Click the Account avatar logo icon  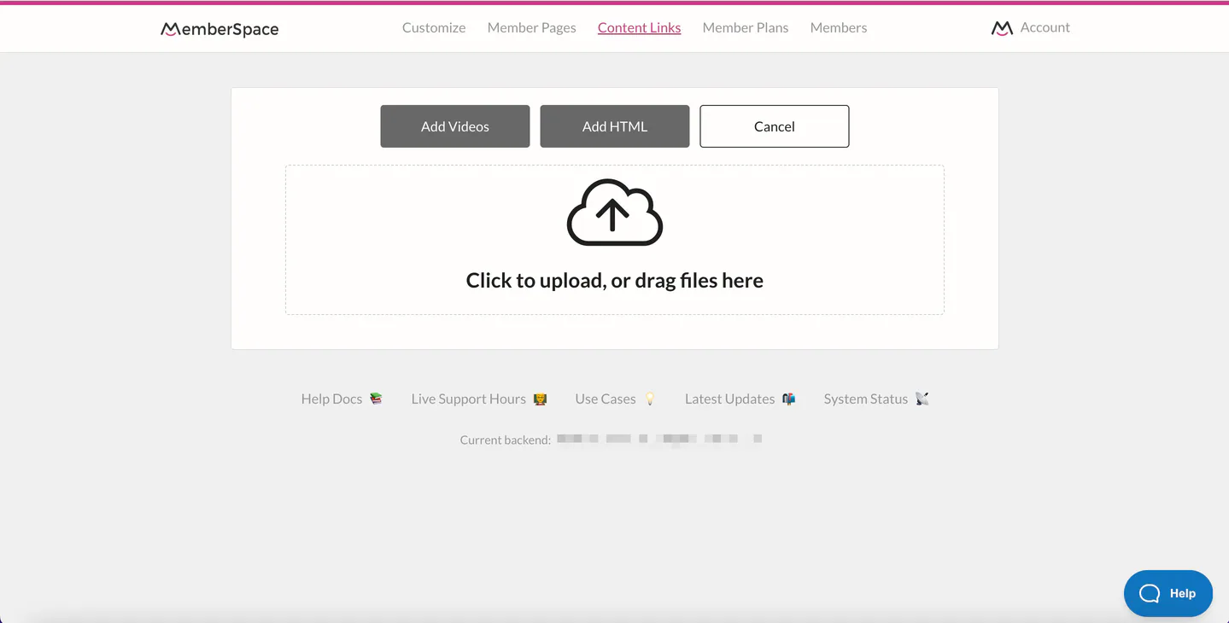click(1002, 28)
